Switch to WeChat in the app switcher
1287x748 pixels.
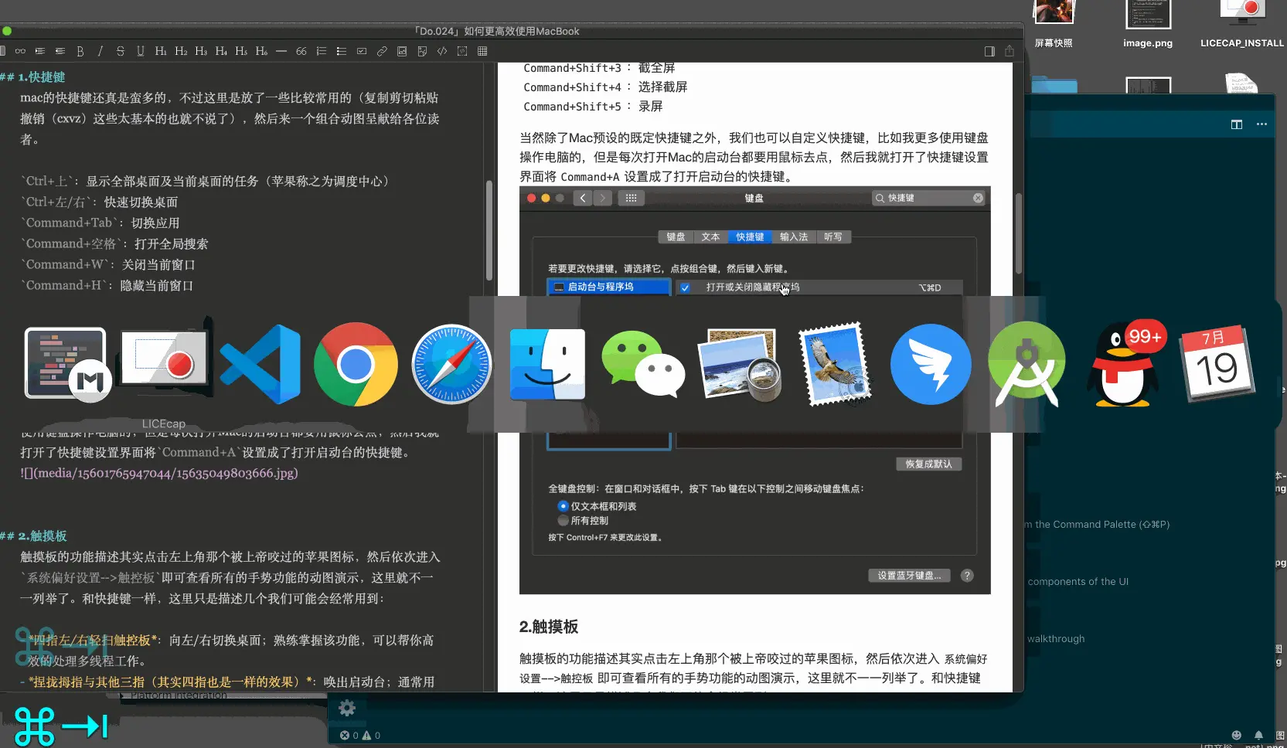click(643, 364)
